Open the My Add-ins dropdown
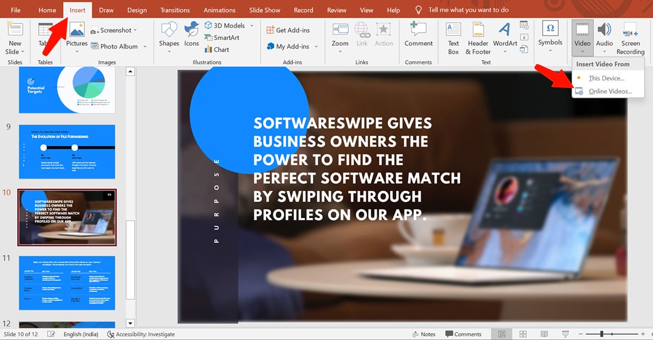 click(313, 47)
